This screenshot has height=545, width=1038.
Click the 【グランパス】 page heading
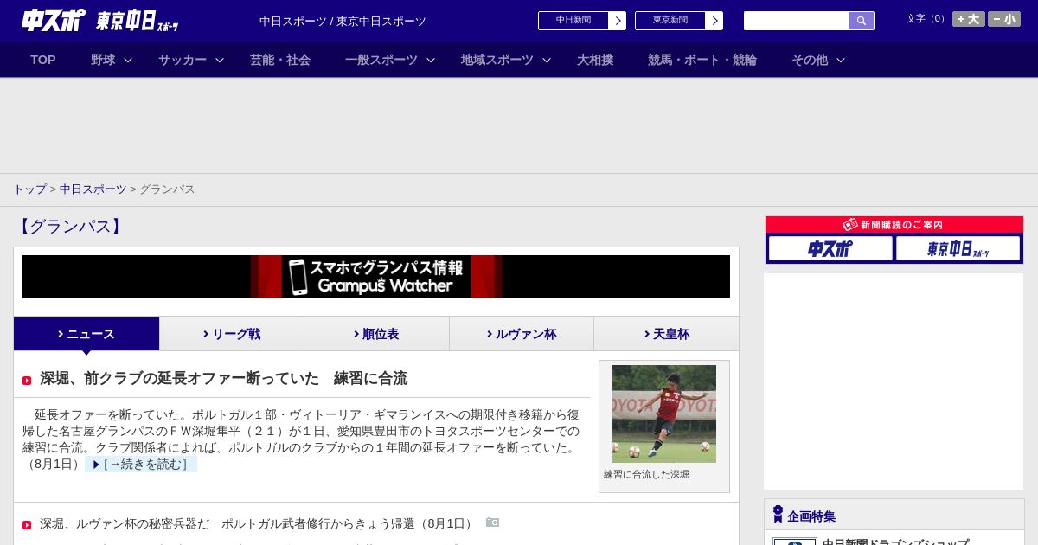coord(70,227)
